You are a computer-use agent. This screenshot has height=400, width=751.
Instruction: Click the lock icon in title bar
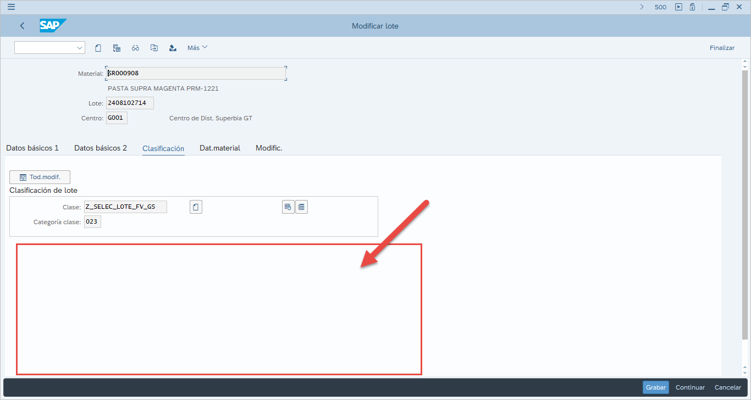tap(693, 7)
